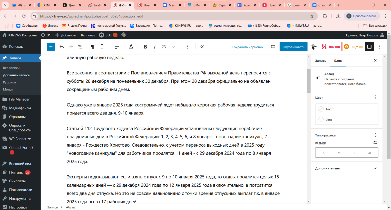Select the L typography size option

pyautogui.click(x=354, y=152)
